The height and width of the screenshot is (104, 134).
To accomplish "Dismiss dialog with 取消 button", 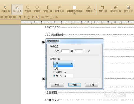I will point(92,85).
